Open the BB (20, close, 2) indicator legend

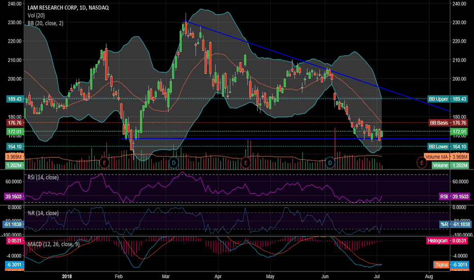pyautogui.click(x=45, y=23)
